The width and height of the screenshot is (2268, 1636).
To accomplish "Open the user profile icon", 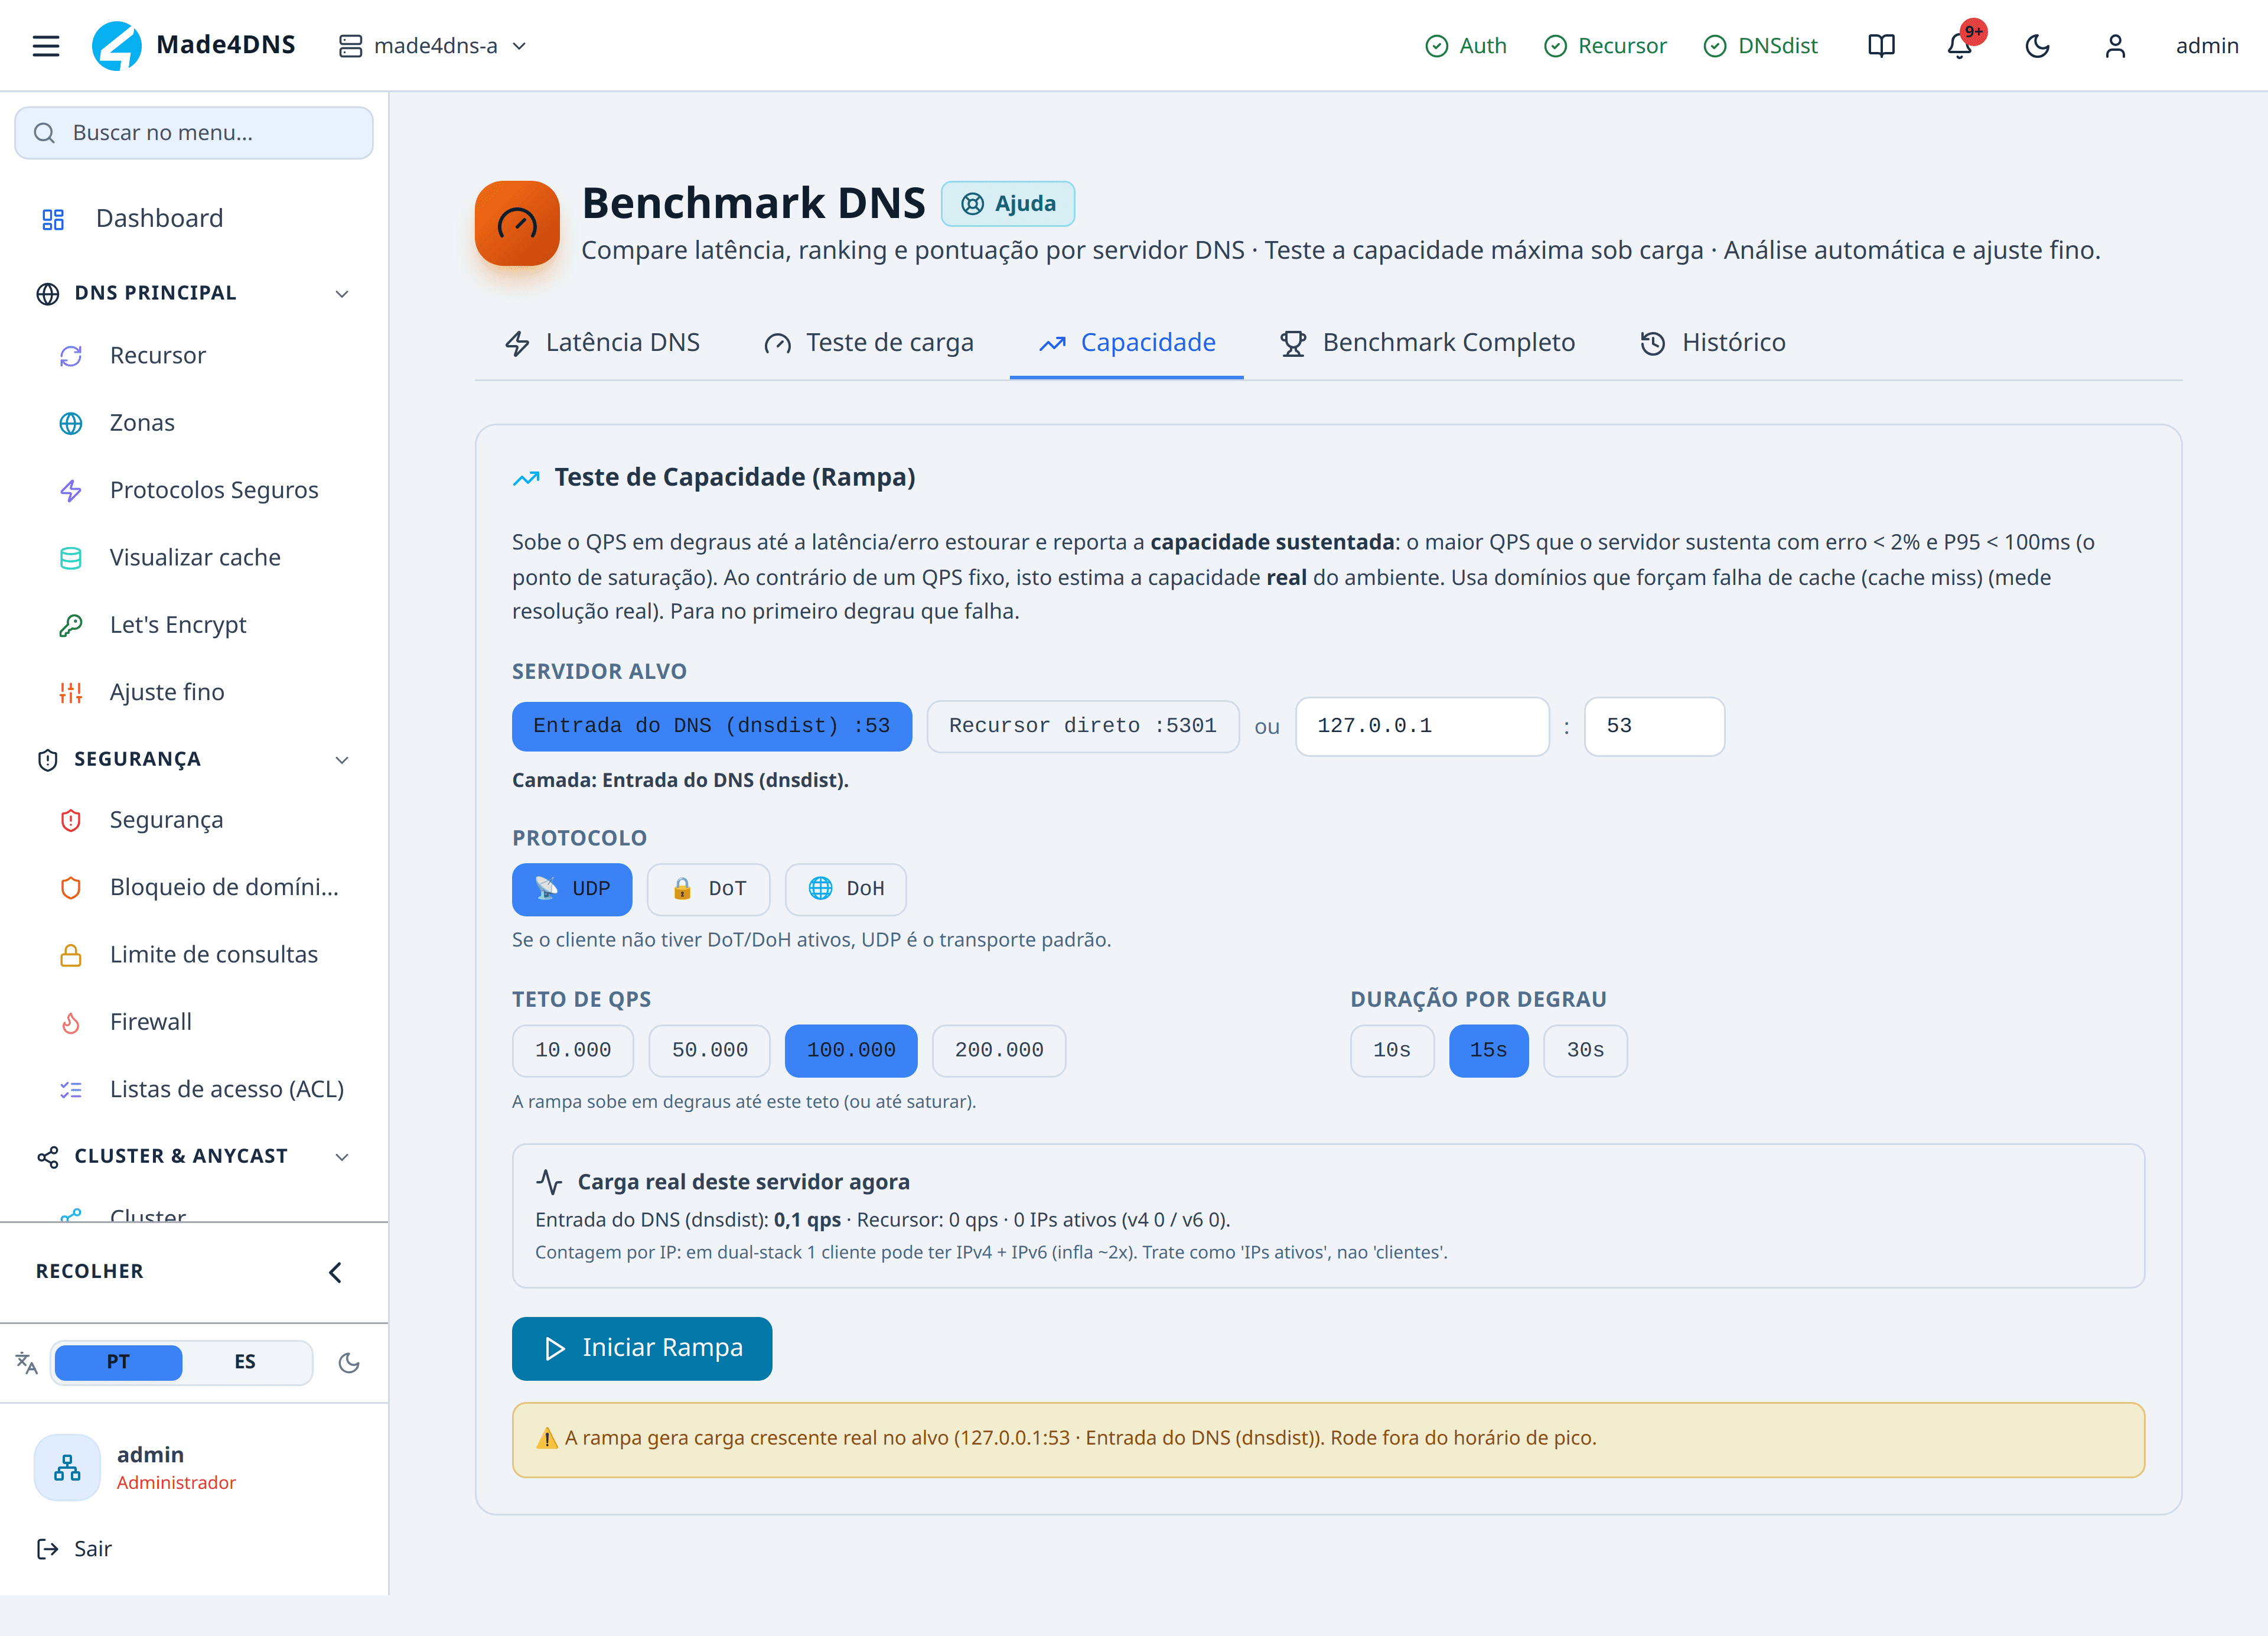I will pyautogui.click(x=2115, y=46).
